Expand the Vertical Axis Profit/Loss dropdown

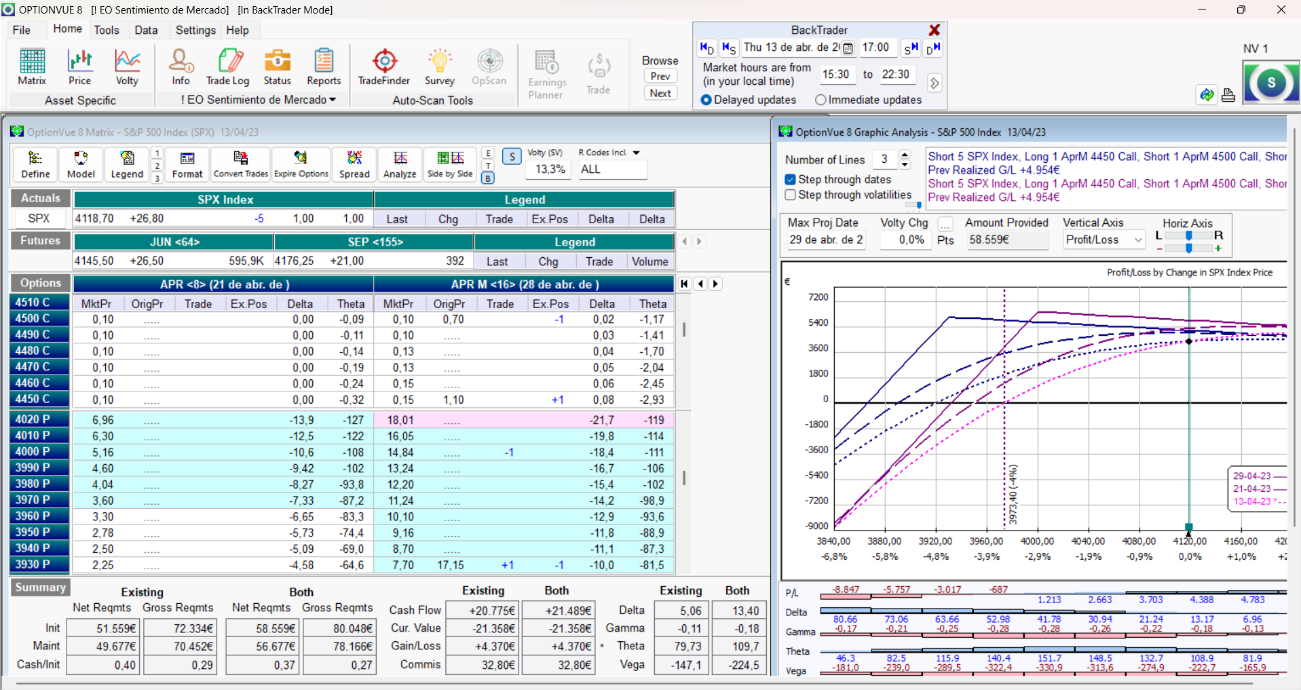tap(1138, 239)
